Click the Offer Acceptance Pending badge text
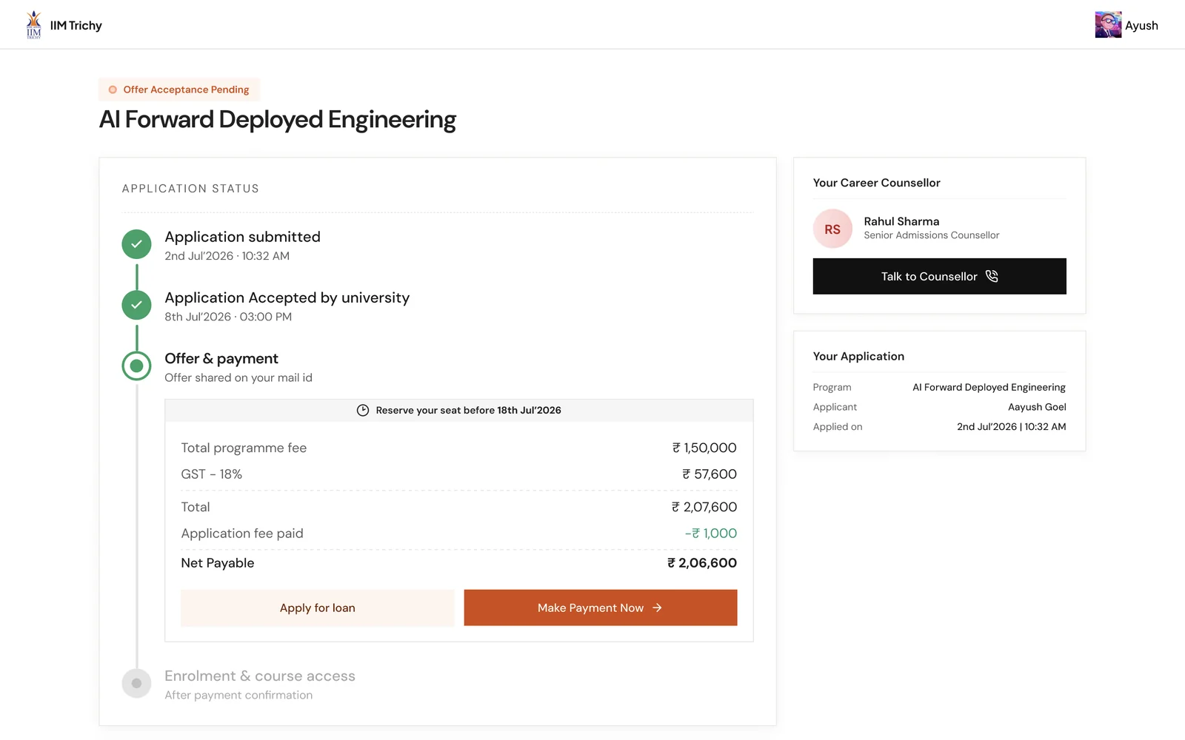Screen dimensions: 1185x740 click(186, 90)
